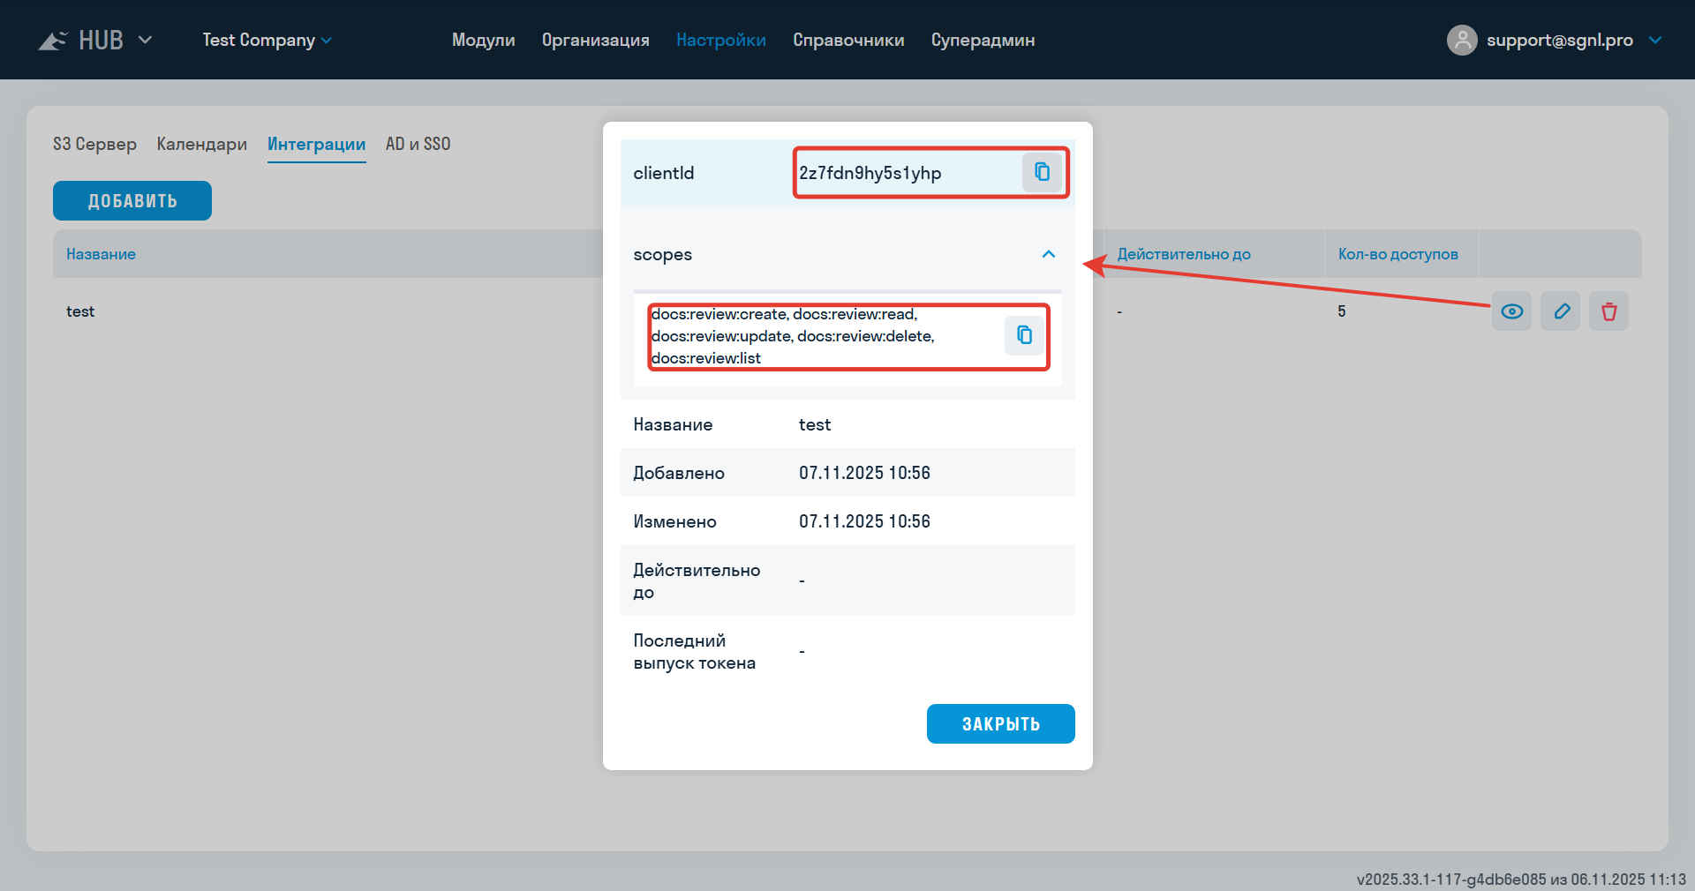Image resolution: width=1695 pixels, height=891 pixels.
Task: Delete the test integration via trash icon
Action: (1608, 311)
